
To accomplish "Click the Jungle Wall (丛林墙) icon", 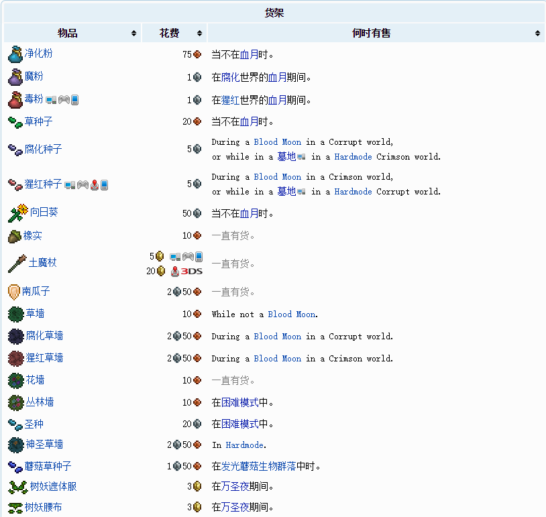I will 15,403.
